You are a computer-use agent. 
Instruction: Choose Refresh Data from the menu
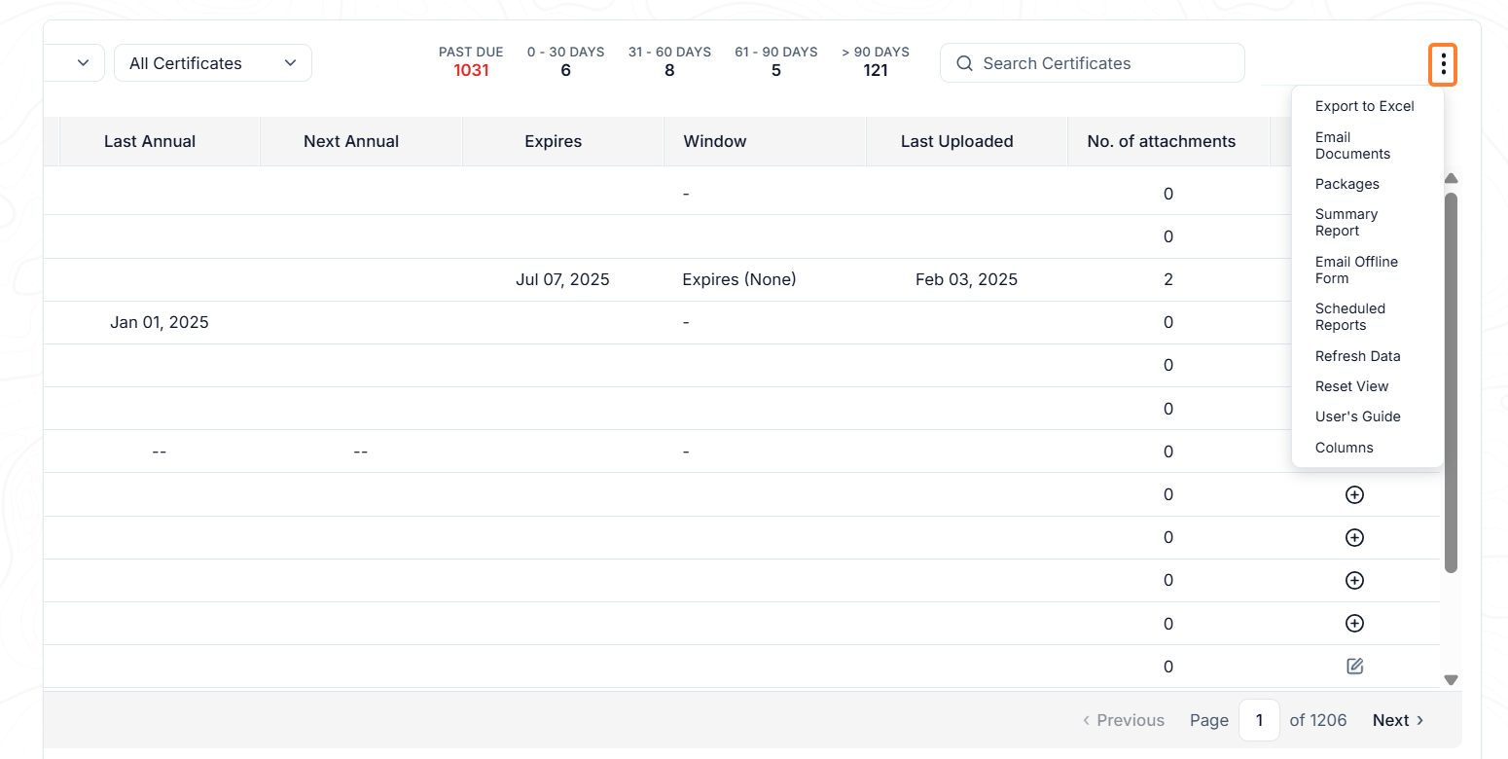[1357, 356]
